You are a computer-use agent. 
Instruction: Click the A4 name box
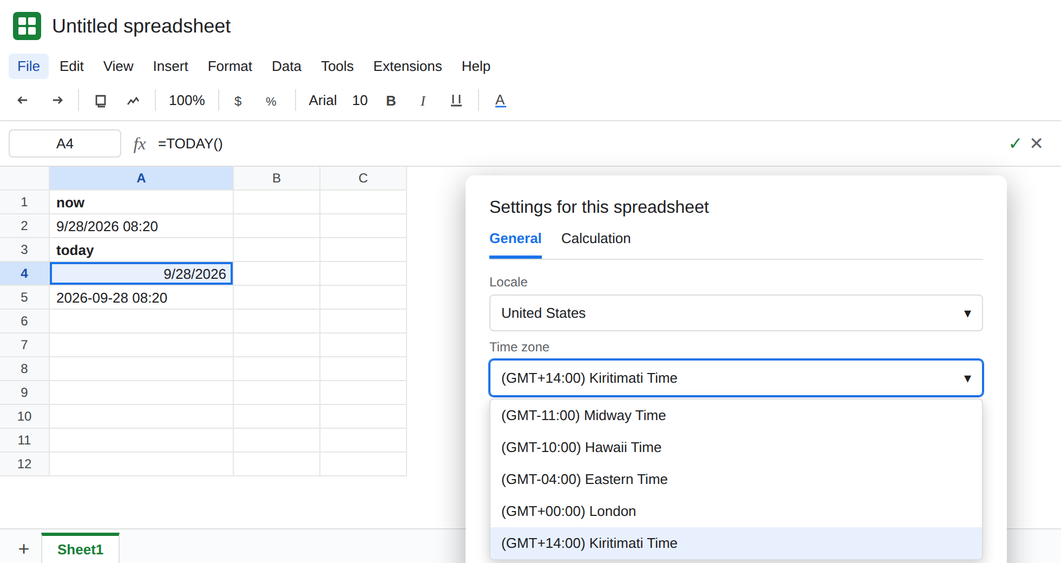tap(65, 143)
